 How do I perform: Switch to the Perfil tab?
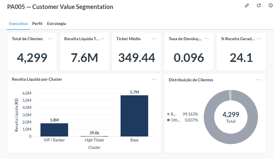pos(37,24)
